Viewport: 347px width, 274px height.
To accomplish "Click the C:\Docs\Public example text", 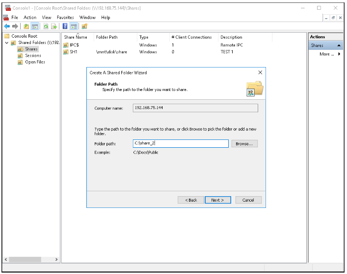I will click(x=146, y=153).
